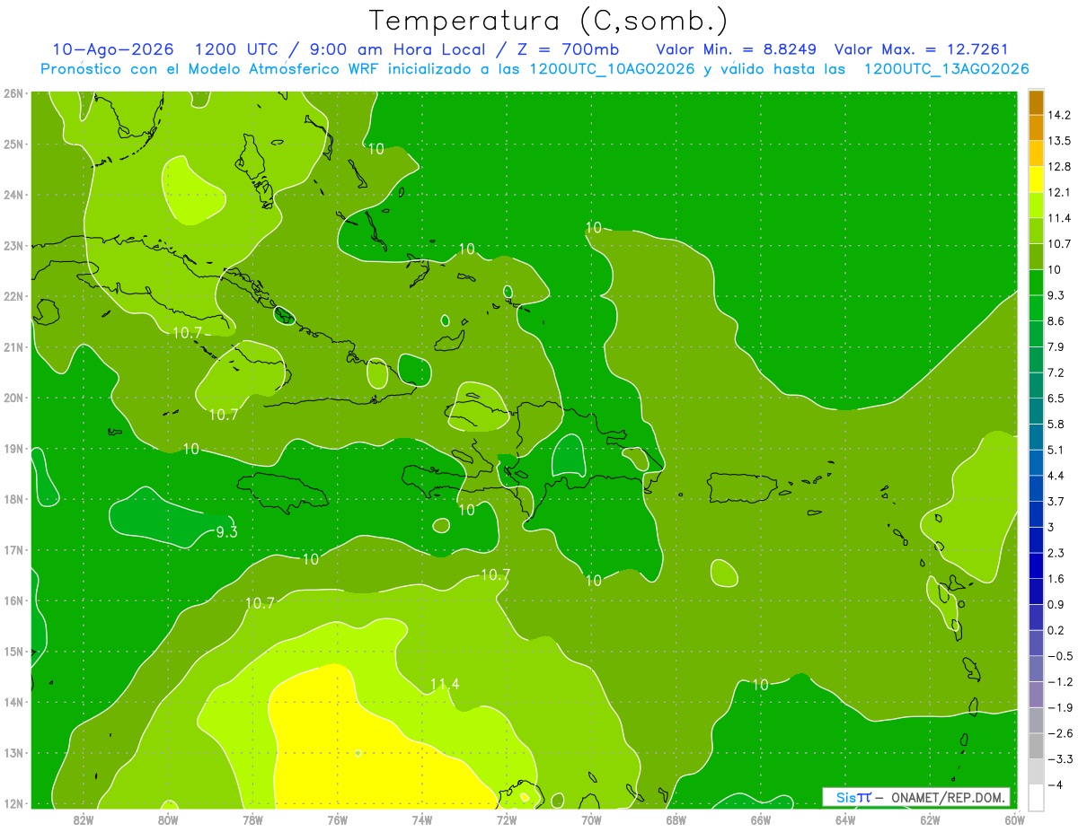
Task: Select the 7.2 colorbar tick label
Action: point(1056,372)
